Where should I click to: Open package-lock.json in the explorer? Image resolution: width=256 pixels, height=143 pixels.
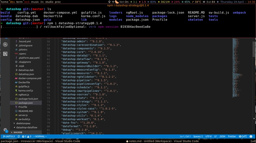[28, 99]
